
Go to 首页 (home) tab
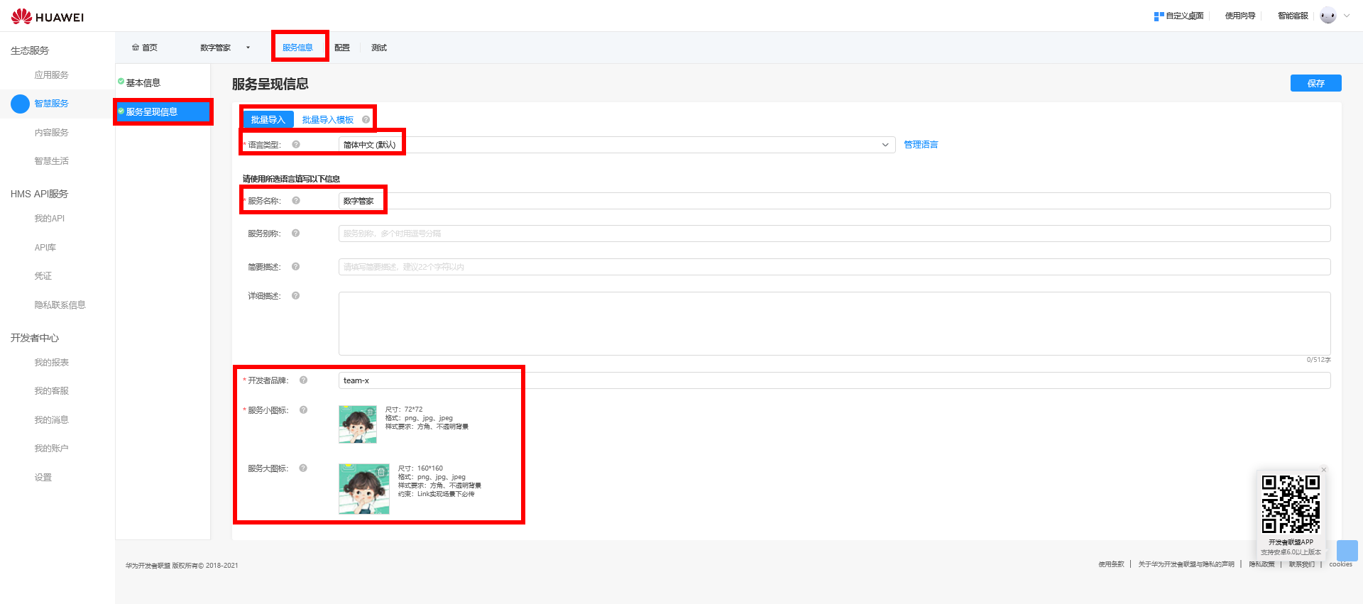pos(145,48)
